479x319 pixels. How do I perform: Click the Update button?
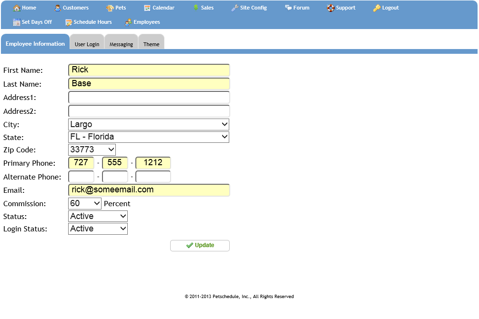(x=200, y=245)
